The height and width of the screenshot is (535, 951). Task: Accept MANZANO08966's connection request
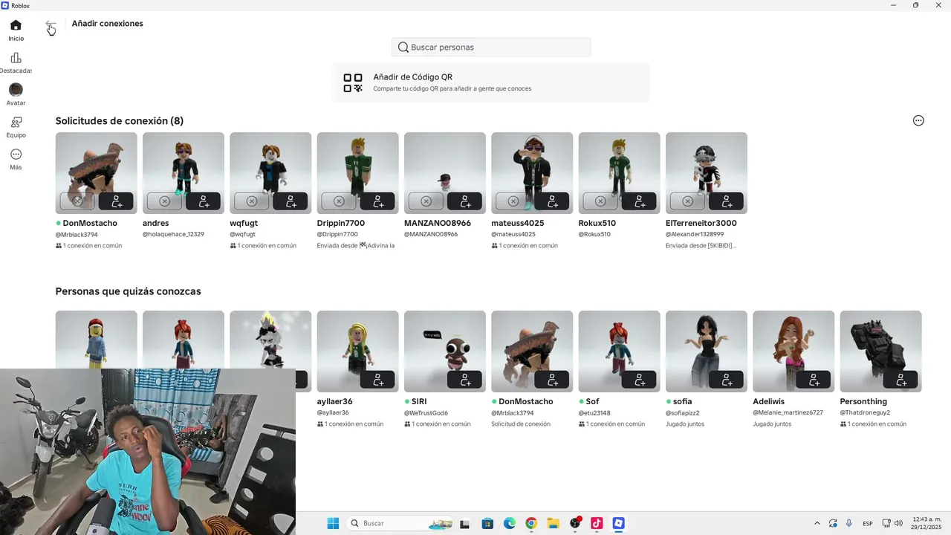coord(464,201)
